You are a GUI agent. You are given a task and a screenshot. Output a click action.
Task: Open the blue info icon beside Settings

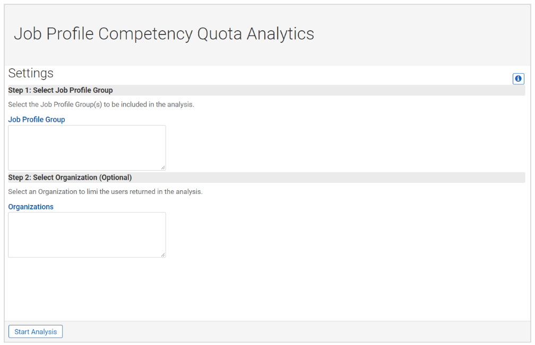518,78
